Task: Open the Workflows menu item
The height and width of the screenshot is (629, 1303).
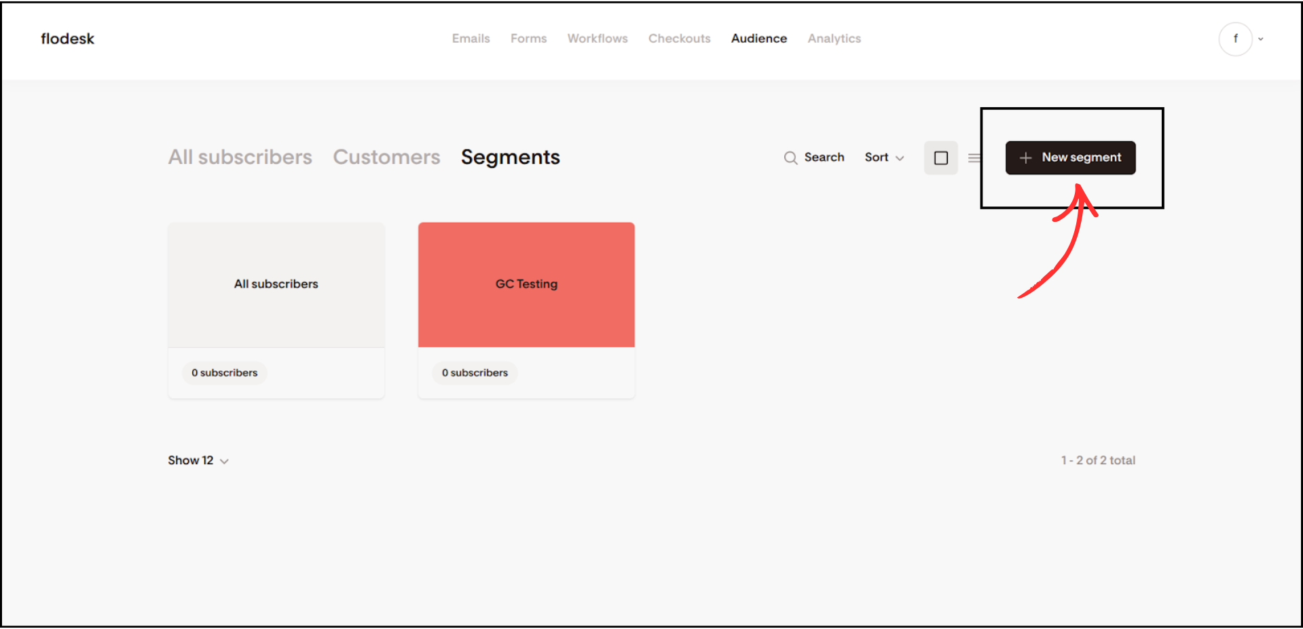Action: [x=597, y=39]
